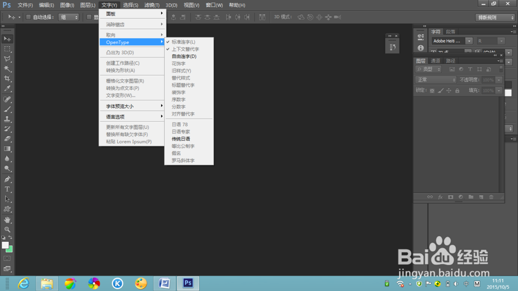Click the foreground color swatch
The width and height of the screenshot is (518, 291).
coord(5,245)
